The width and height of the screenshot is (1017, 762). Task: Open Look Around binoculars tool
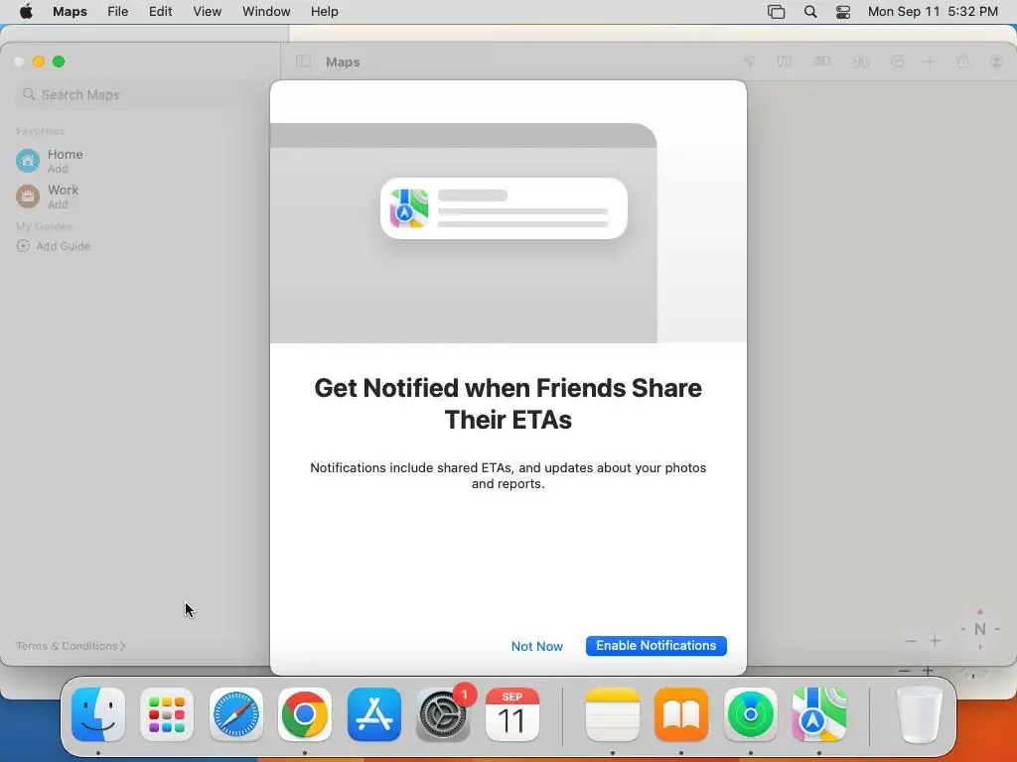tap(861, 62)
